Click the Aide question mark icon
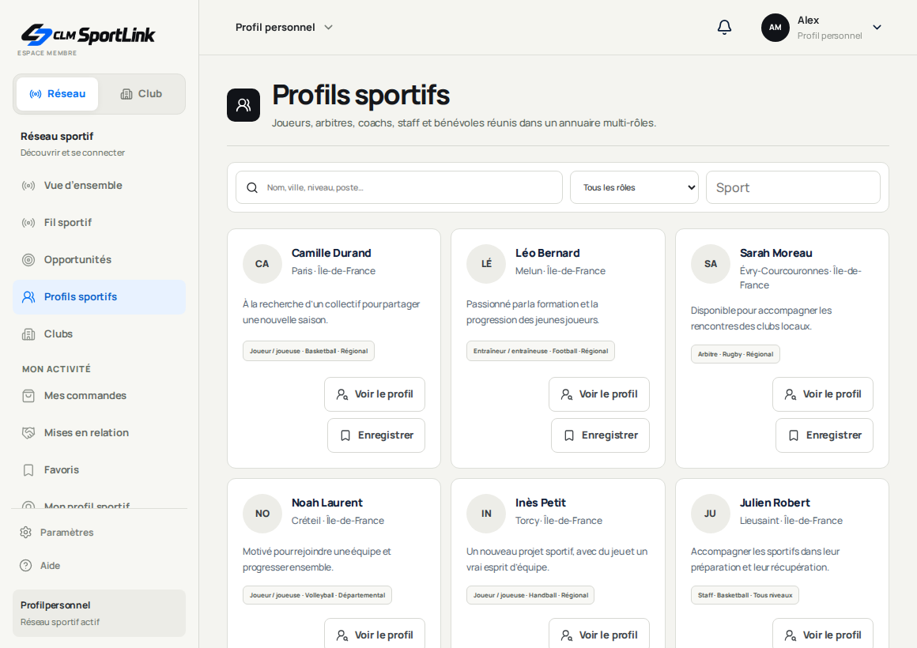Viewport: 917px width, 648px height. click(26, 566)
